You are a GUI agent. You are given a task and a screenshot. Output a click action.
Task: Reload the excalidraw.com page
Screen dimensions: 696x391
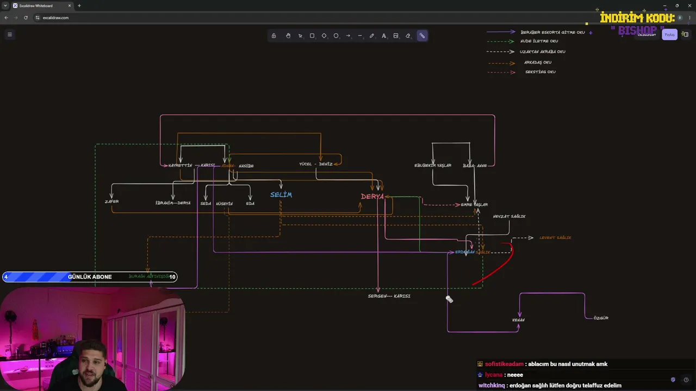pos(26,18)
